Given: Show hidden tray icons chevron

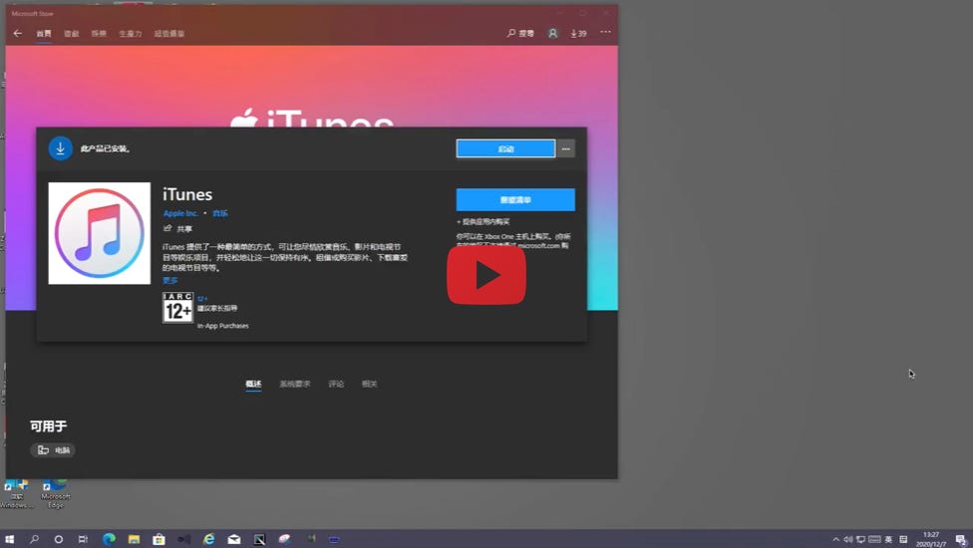Looking at the screenshot, I should tap(835, 539).
